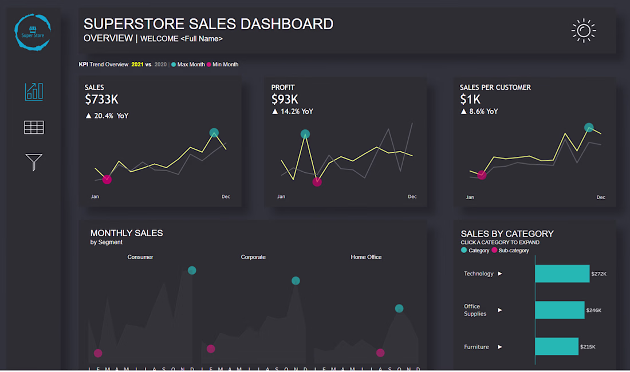The height and width of the screenshot is (372, 630).
Task: Expand the Furniture category arrow
Action: point(500,347)
